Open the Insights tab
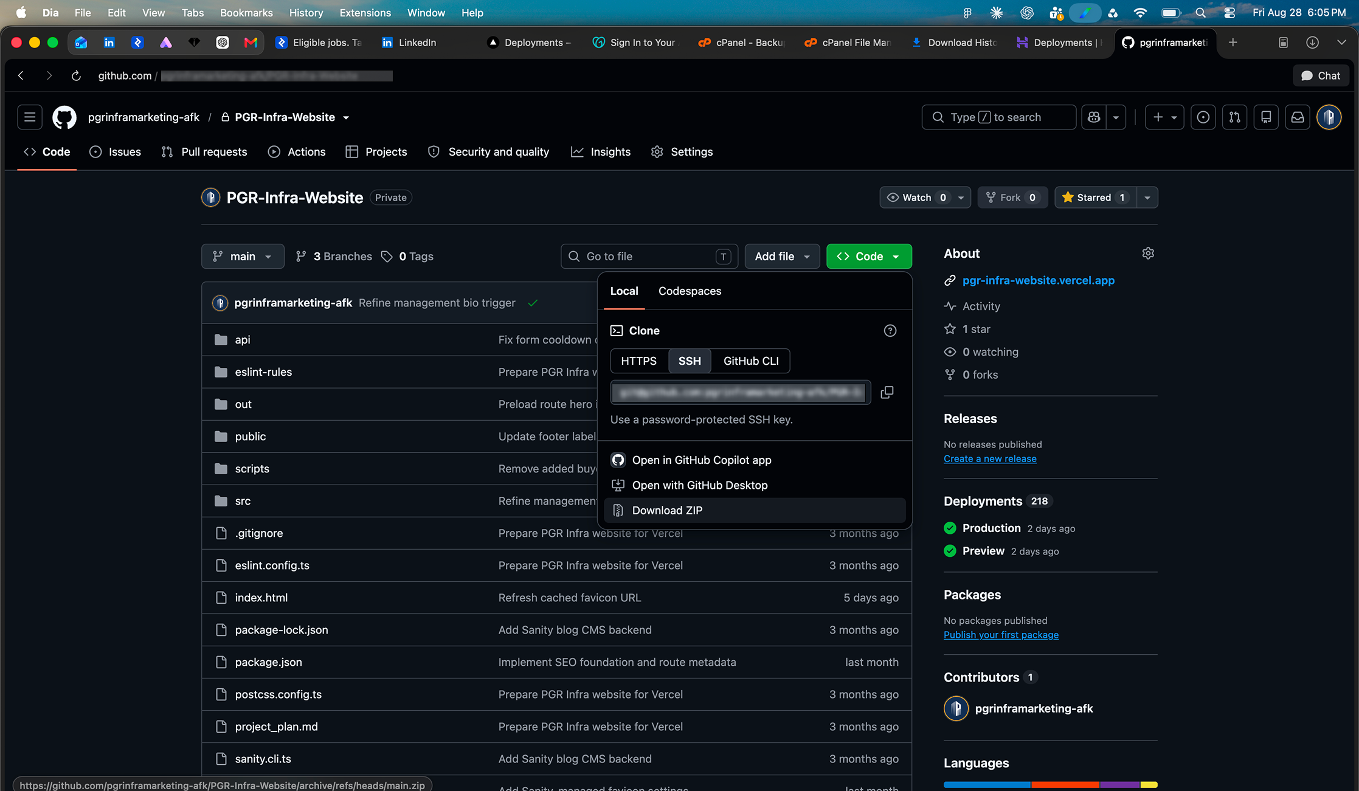The image size is (1359, 791). point(601,152)
